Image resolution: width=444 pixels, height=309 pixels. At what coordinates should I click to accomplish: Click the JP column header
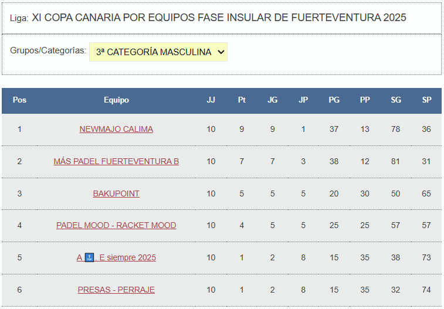303,100
